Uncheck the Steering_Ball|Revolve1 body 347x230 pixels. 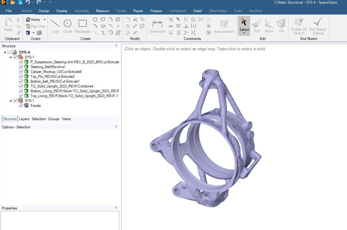pyautogui.click(x=21, y=67)
